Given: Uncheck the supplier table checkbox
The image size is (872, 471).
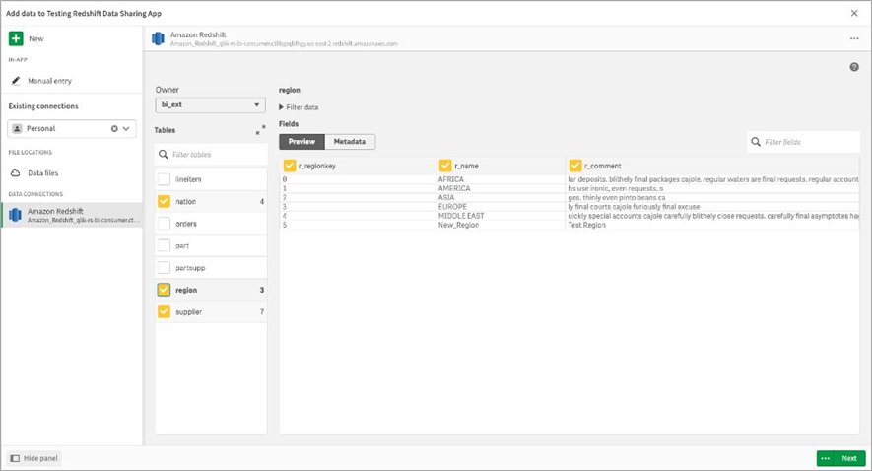Looking at the screenshot, I should pos(164,312).
